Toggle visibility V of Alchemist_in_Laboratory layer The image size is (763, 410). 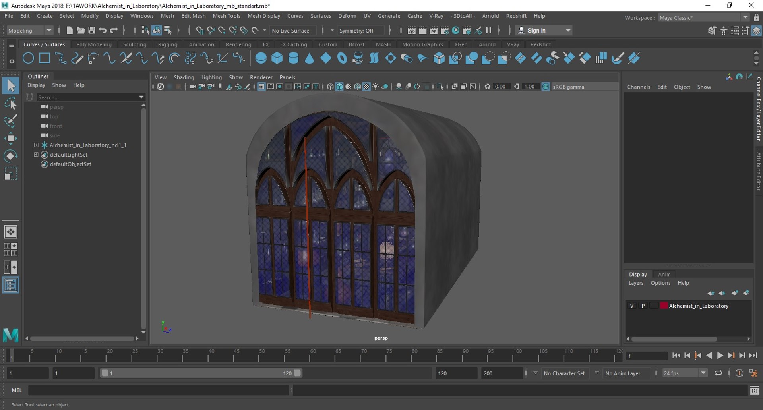coord(631,306)
